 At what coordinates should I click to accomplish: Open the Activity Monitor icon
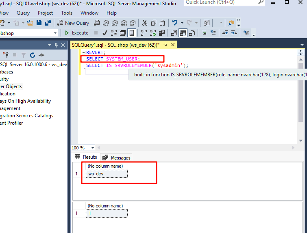207,23
